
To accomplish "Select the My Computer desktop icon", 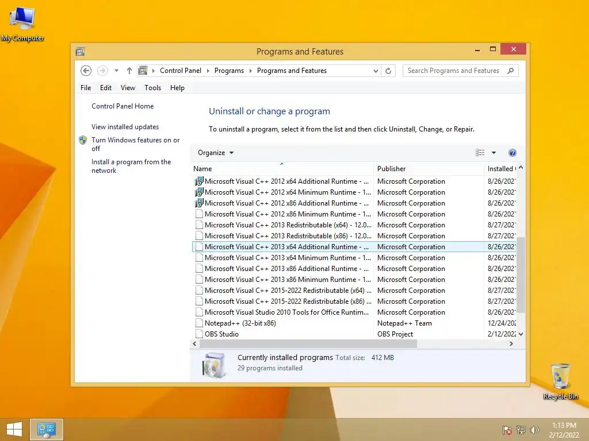I will point(22,24).
